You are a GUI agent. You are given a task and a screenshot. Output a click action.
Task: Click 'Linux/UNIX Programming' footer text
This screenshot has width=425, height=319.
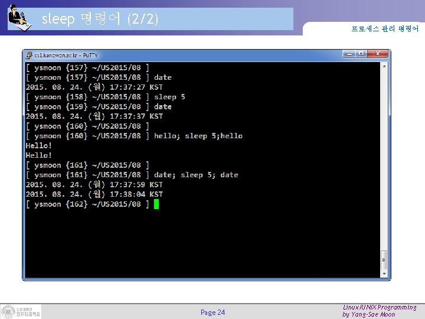coord(380,307)
